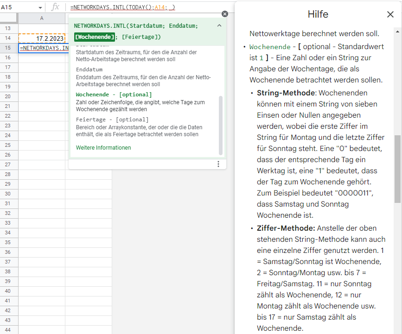The width and height of the screenshot is (402, 334).
Task: Click the Hilfe panel scrollbar thumb
Action: click(x=397, y=169)
